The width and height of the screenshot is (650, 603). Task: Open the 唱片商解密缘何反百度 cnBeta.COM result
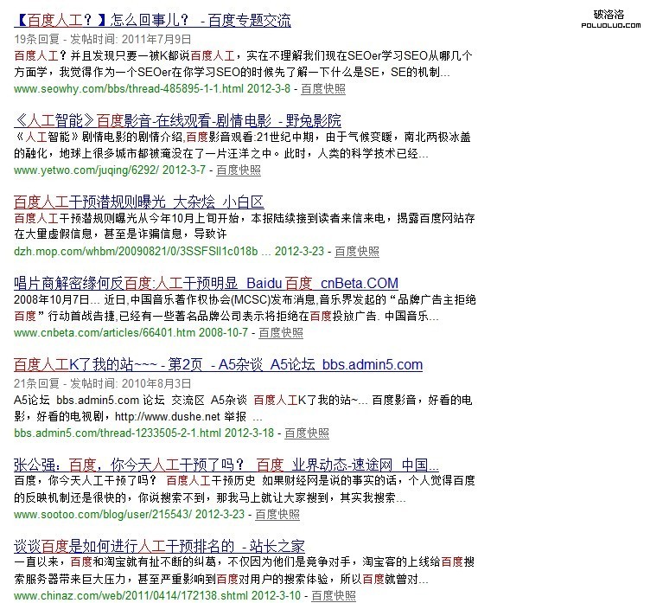206,283
